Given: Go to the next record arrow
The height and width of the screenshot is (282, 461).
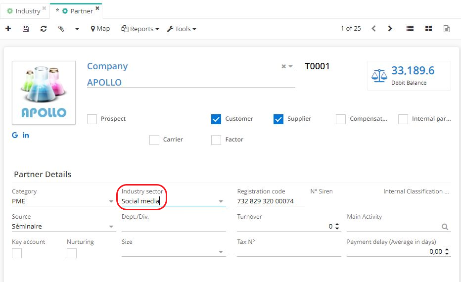Looking at the screenshot, I should [390, 29].
